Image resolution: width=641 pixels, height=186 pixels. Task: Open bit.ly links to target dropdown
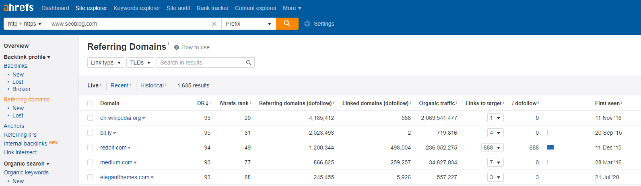coord(495,133)
